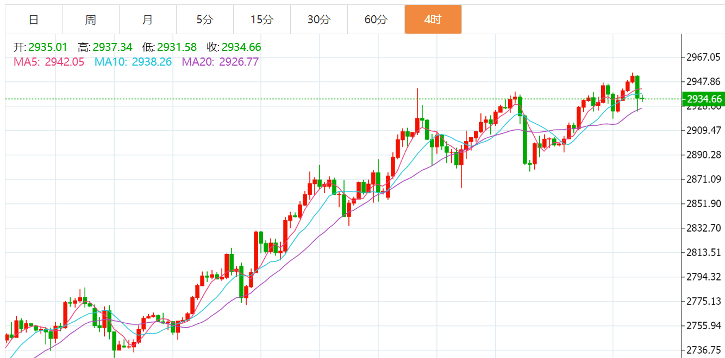Switch to the 日 (daily) chart tab
This screenshot has width=725, height=358.
(34, 20)
